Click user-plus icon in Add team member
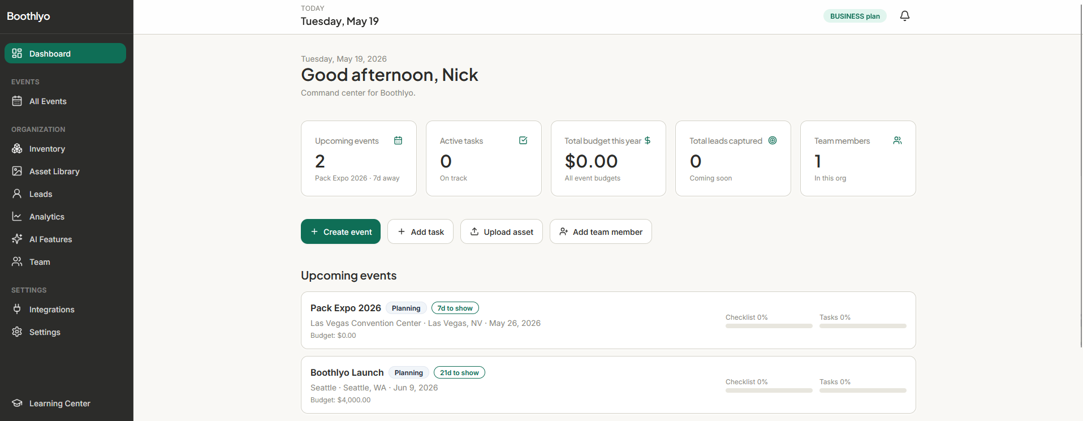 click(564, 231)
